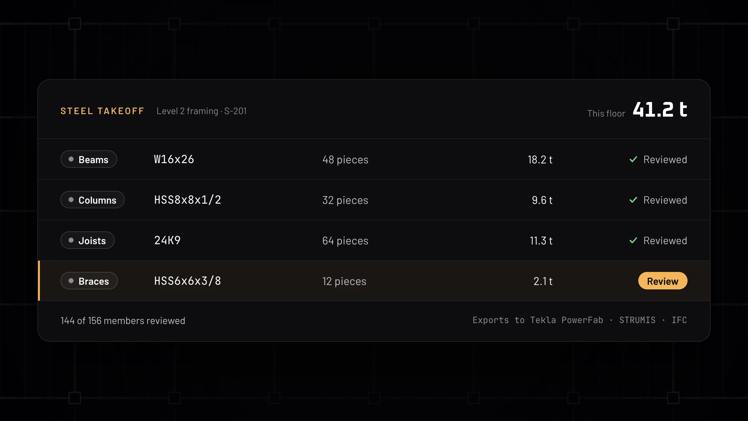Open the HSS8x8x1/2 section entry
This screenshot has width=748, height=421.
click(188, 200)
